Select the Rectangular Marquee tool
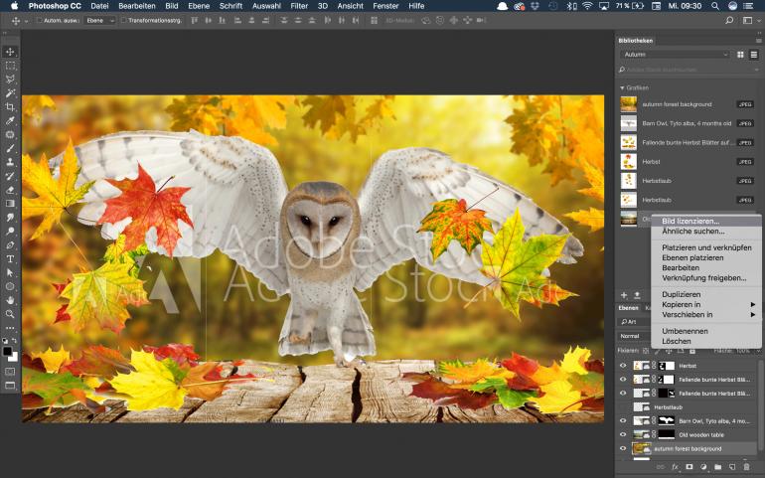 [x=10, y=66]
